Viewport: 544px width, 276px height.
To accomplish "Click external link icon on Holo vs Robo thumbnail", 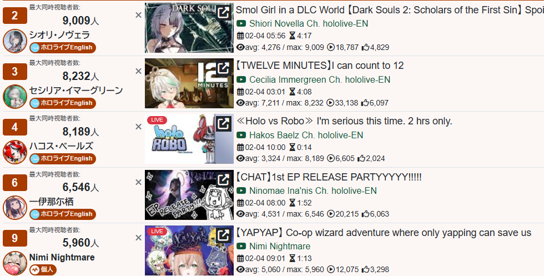I will tap(223, 124).
